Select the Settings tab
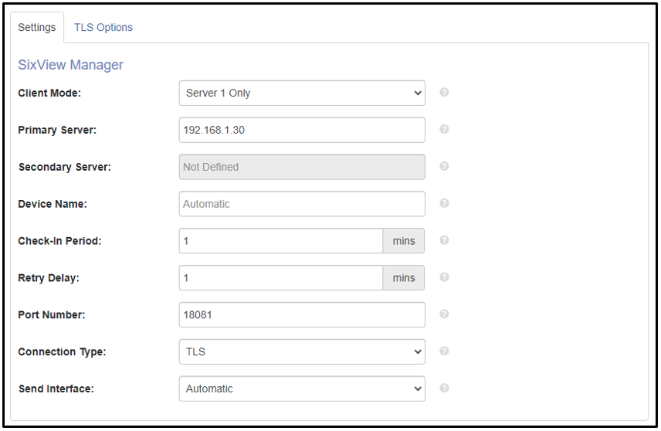 (x=36, y=27)
